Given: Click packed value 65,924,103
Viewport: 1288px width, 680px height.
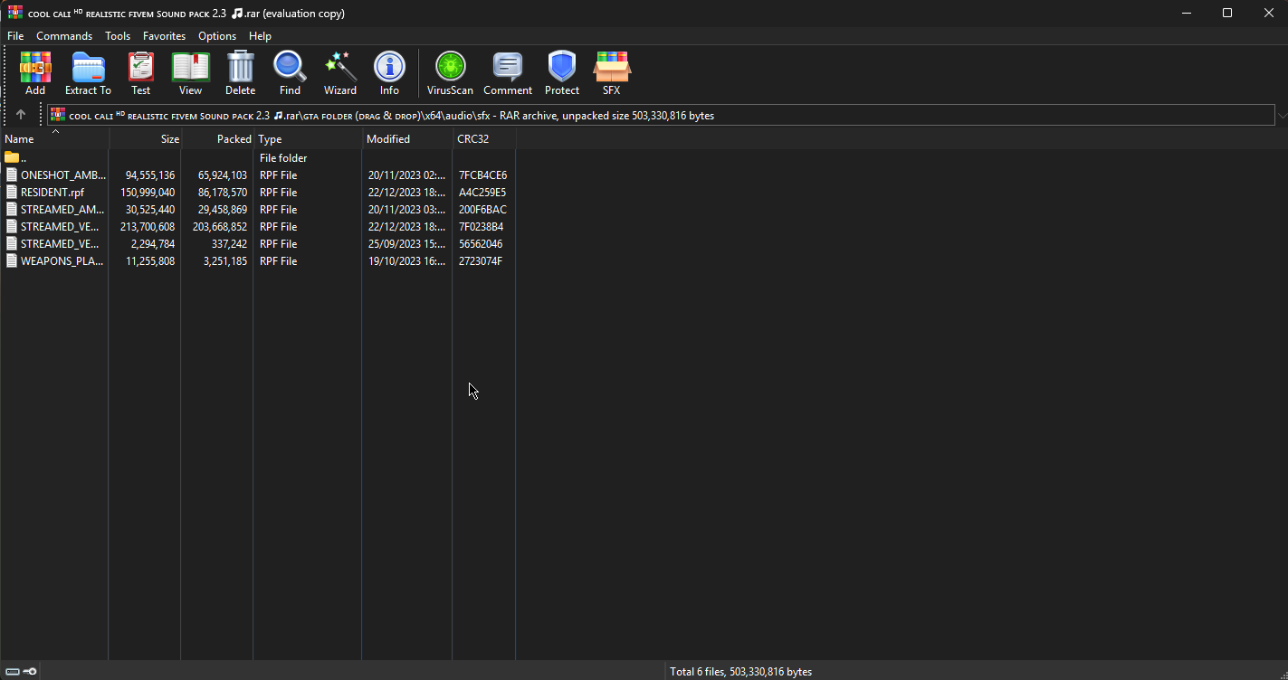Looking at the screenshot, I should point(223,175).
